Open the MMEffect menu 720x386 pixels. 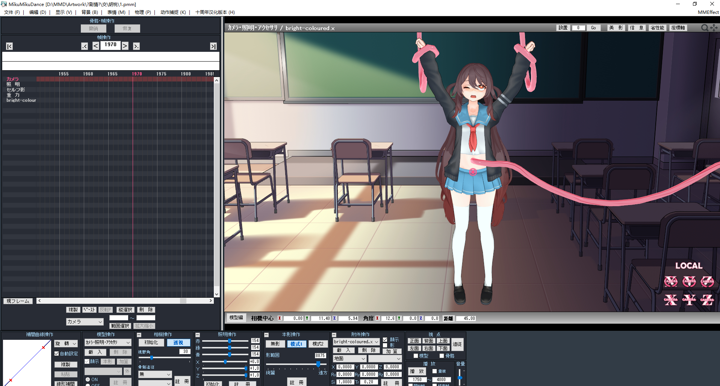coord(708,12)
